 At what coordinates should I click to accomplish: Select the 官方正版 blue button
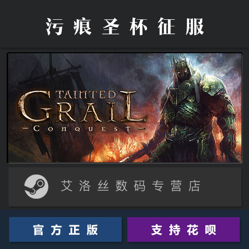[x=65, y=229]
